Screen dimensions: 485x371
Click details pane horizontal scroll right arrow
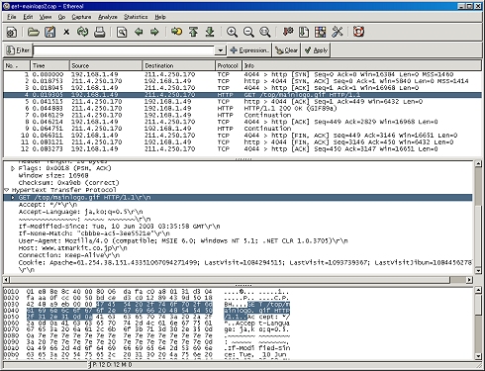click(x=469, y=280)
